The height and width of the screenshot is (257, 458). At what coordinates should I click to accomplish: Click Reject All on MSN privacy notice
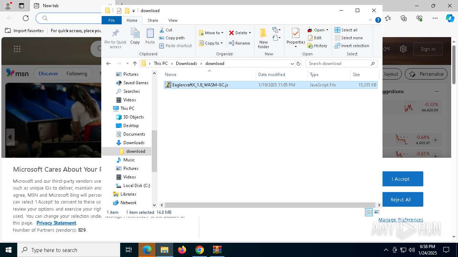point(400,200)
